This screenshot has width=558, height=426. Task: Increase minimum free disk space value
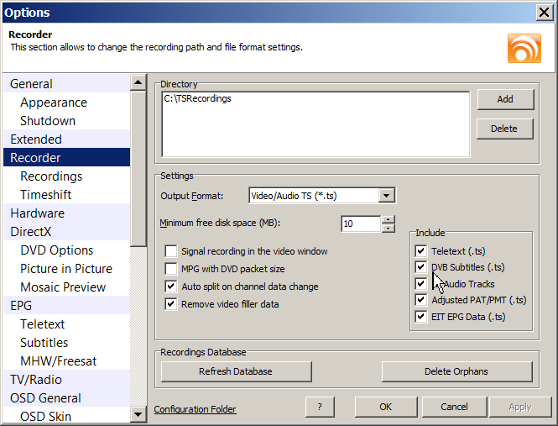coord(388,219)
